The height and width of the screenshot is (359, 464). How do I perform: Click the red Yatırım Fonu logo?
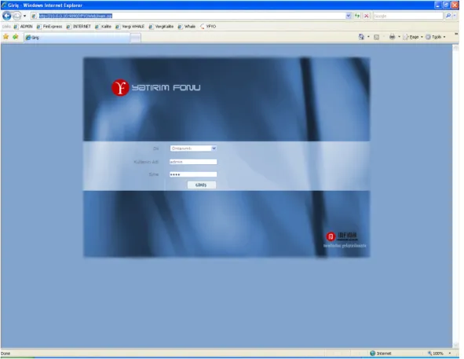(x=120, y=88)
